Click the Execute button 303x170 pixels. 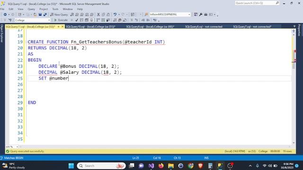click(x=61, y=20)
